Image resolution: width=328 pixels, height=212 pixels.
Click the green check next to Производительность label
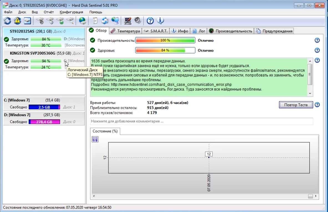92,40
